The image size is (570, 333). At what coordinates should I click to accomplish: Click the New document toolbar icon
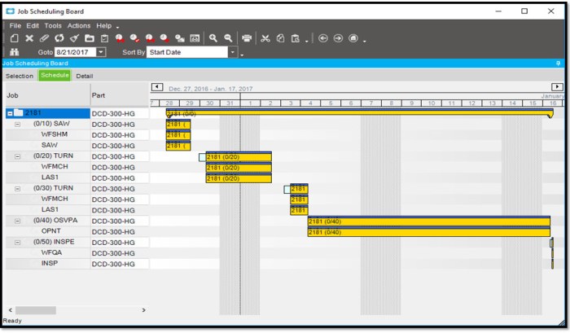pos(14,38)
